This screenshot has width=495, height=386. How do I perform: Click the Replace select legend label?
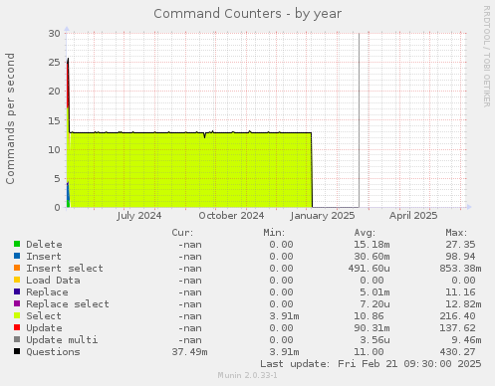68,304
